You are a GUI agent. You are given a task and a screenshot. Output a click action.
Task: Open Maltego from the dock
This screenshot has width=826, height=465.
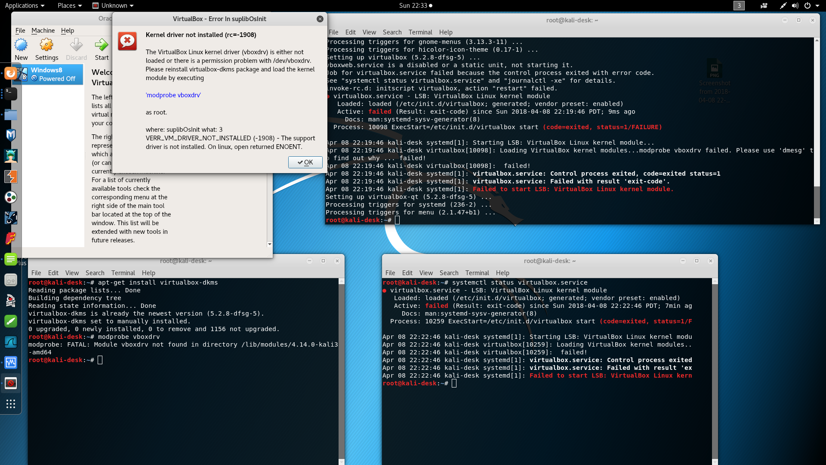coord(11,197)
